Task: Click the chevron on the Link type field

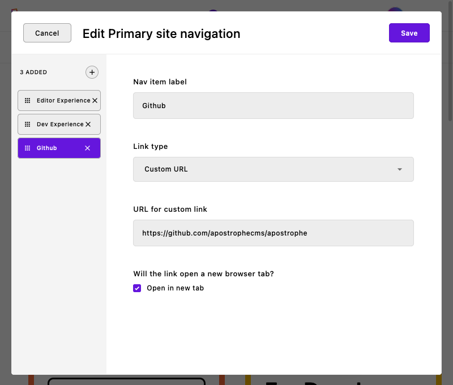Action: coord(400,169)
